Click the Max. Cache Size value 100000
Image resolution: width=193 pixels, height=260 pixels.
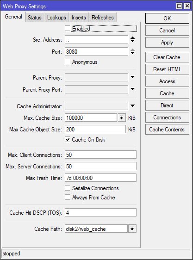click(x=91, y=118)
